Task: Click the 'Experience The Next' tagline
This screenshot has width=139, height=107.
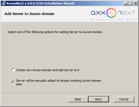Action: pyautogui.click(x=114, y=19)
